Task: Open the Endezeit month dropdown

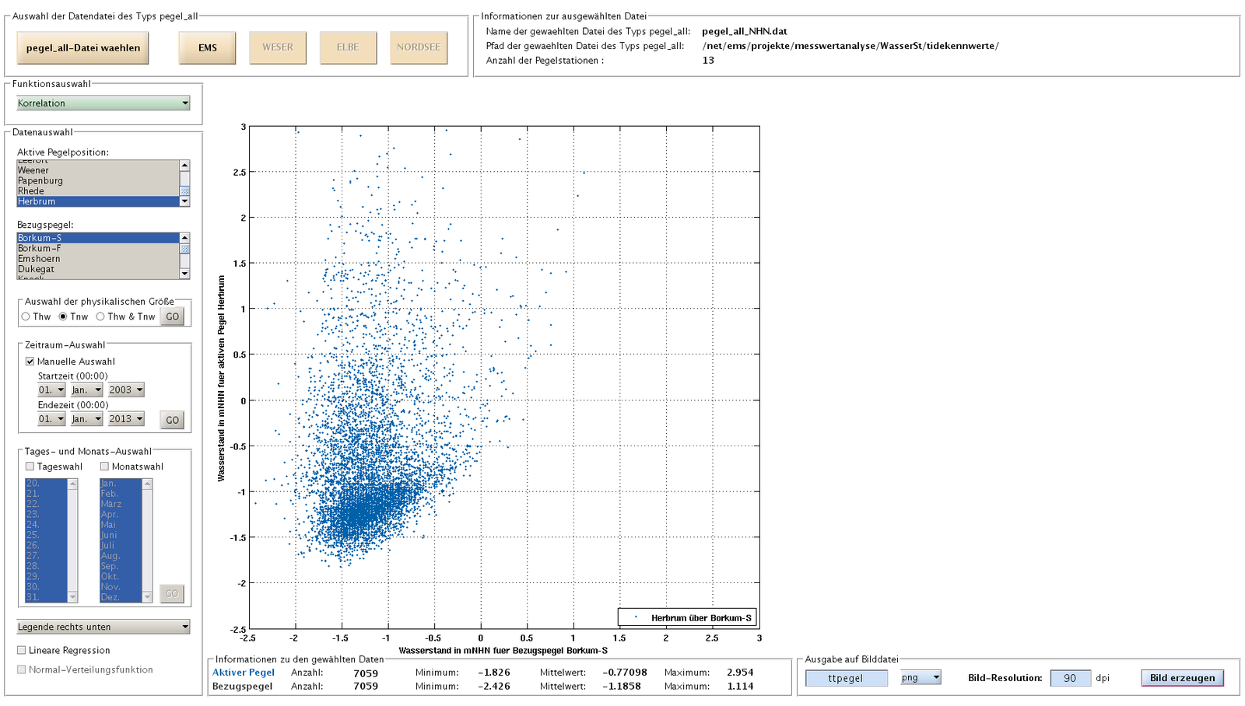Action: 86,419
